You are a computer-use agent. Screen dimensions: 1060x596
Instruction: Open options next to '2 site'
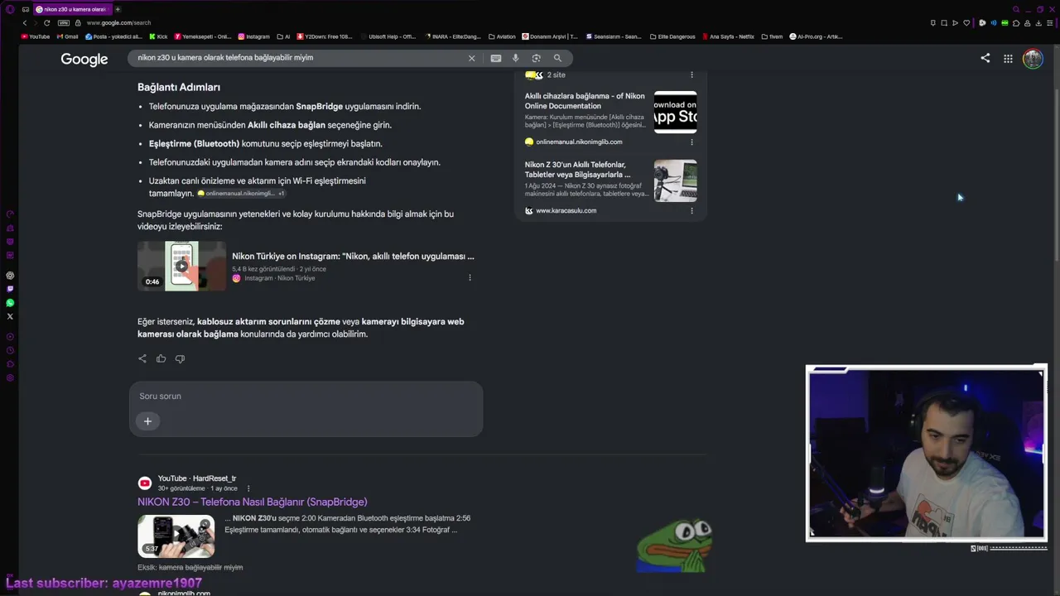691,74
